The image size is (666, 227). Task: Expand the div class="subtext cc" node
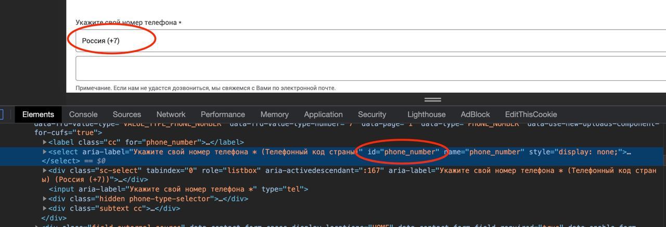(45, 208)
